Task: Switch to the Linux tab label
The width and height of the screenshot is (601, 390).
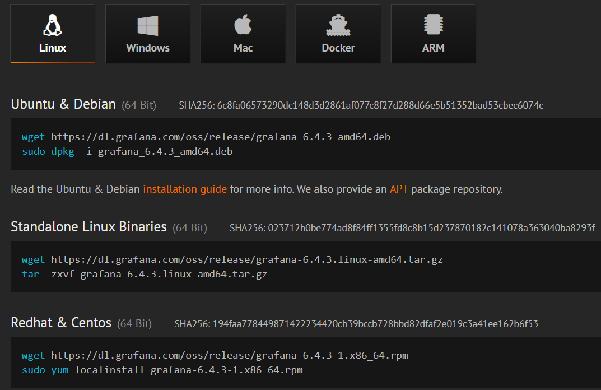Action: pos(53,48)
